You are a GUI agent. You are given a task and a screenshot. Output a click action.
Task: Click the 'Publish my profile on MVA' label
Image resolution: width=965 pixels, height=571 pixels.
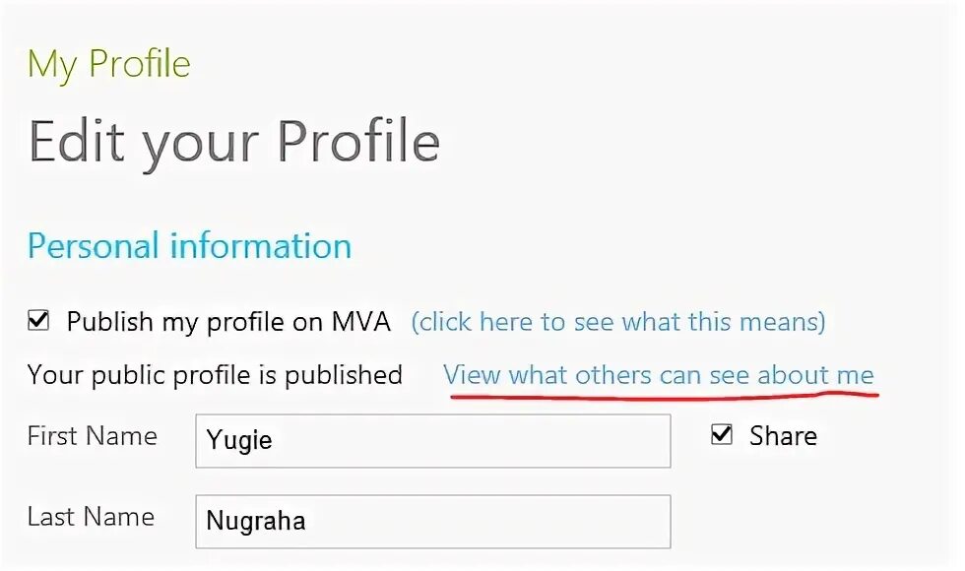(228, 322)
